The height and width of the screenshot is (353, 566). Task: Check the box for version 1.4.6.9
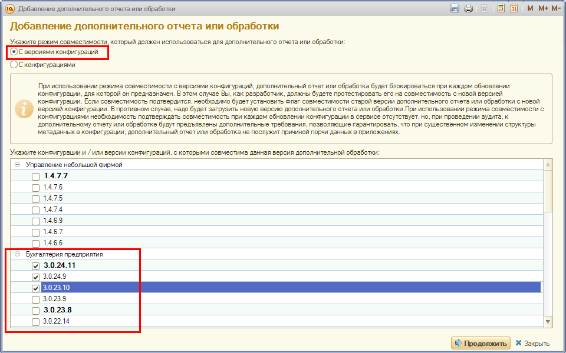click(x=35, y=221)
